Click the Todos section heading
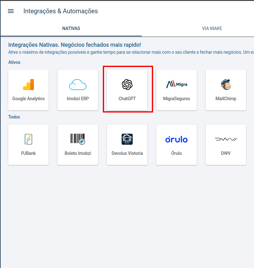 coord(14,117)
